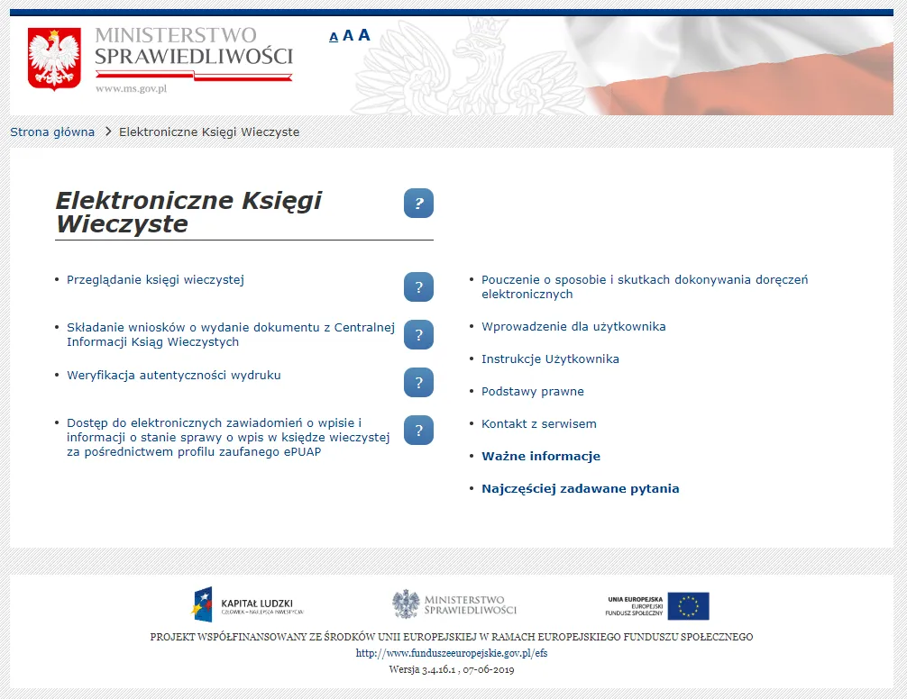Open help for Składanie wniosków option
The width and height of the screenshot is (907, 699).
click(417, 334)
